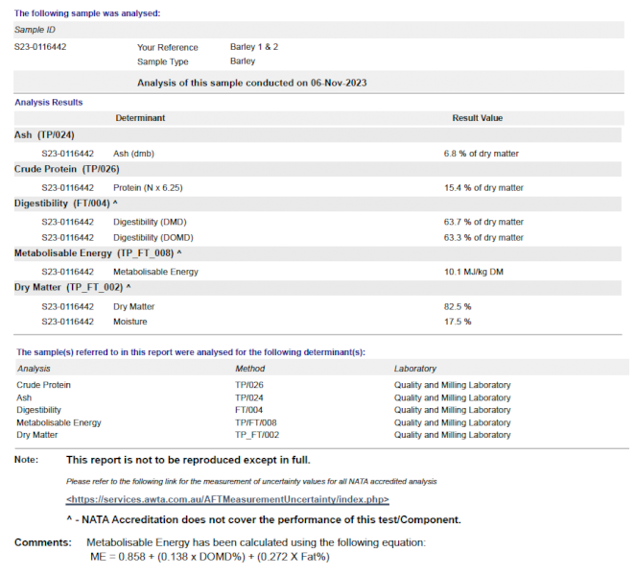Screen dimensions: 635x576
Task: Click the 'Result Value' column header
Action: click(477, 118)
